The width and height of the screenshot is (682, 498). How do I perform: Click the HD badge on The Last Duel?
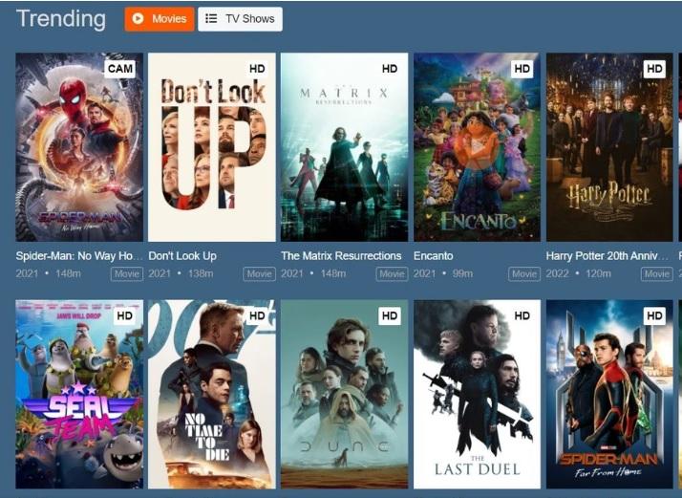[522, 315]
